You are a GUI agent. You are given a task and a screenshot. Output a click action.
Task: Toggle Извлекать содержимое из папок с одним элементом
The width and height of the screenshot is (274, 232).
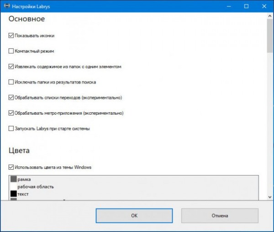coord(11,66)
